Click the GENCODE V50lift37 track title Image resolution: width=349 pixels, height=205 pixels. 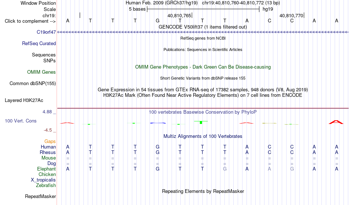203,27
